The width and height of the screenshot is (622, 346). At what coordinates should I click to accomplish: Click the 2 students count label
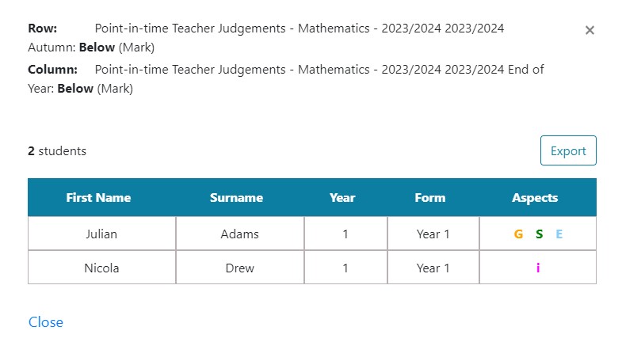click(57, 151)
